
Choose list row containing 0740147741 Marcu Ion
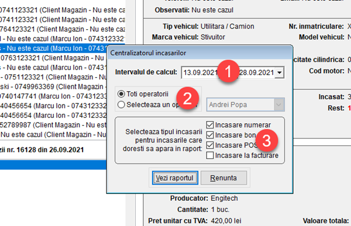point(53,96)
